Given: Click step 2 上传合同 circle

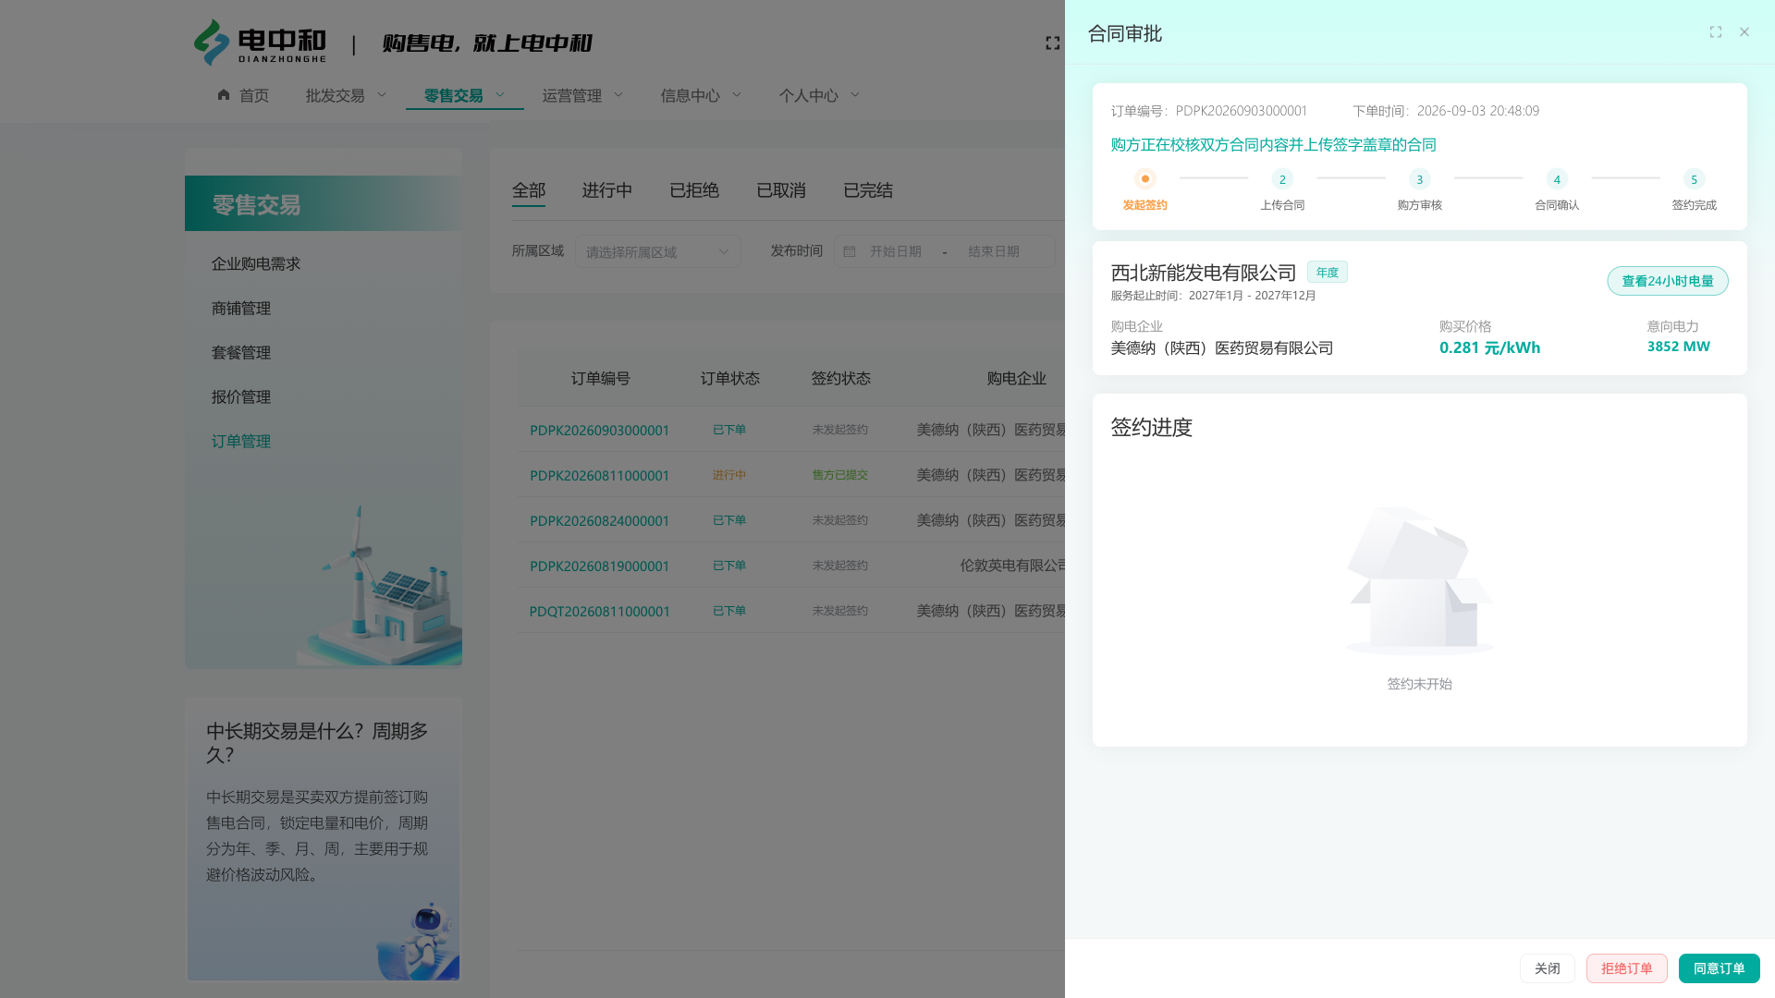Looking at the screenshot, I should (x=1282, y=179).
